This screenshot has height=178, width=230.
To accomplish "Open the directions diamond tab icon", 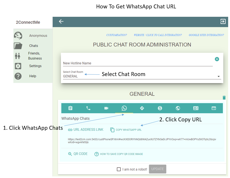I will 142,108.
